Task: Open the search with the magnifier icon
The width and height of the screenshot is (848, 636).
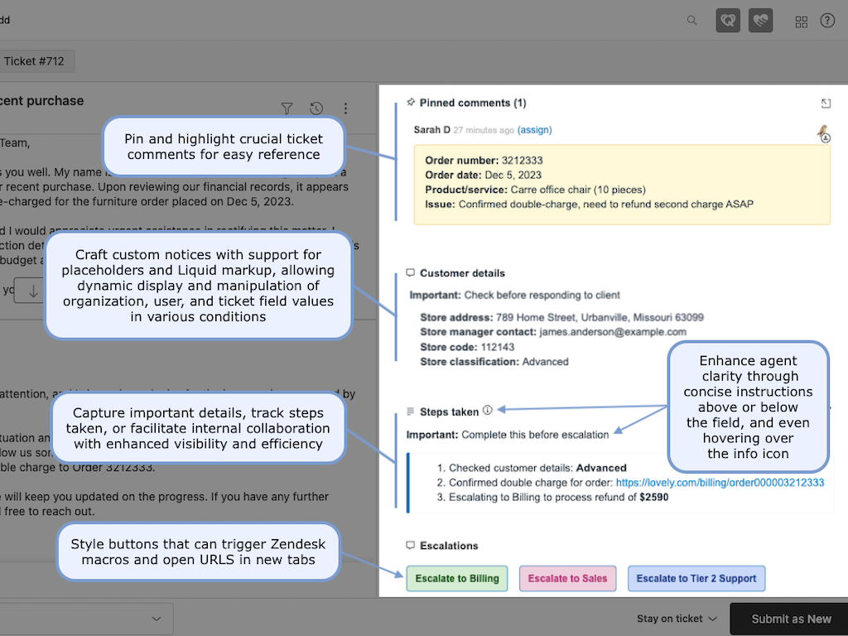Action: click(x=691, y=21)
